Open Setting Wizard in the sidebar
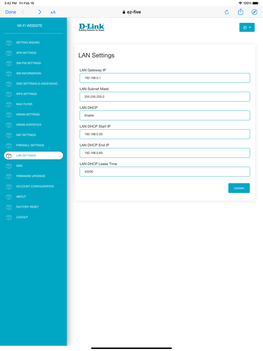 coord(28,42)
